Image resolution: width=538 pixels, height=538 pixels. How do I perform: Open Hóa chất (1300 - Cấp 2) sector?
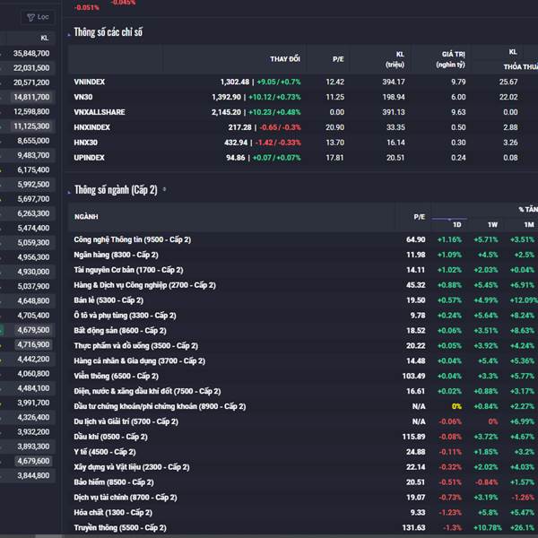coord(113,512)
